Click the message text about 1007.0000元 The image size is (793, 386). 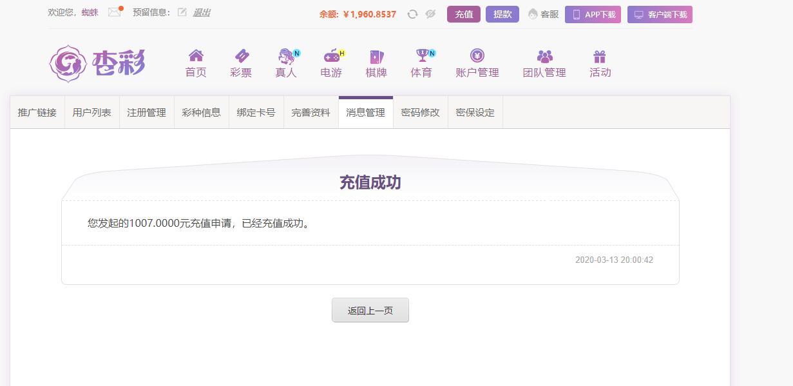coord(199,224)
